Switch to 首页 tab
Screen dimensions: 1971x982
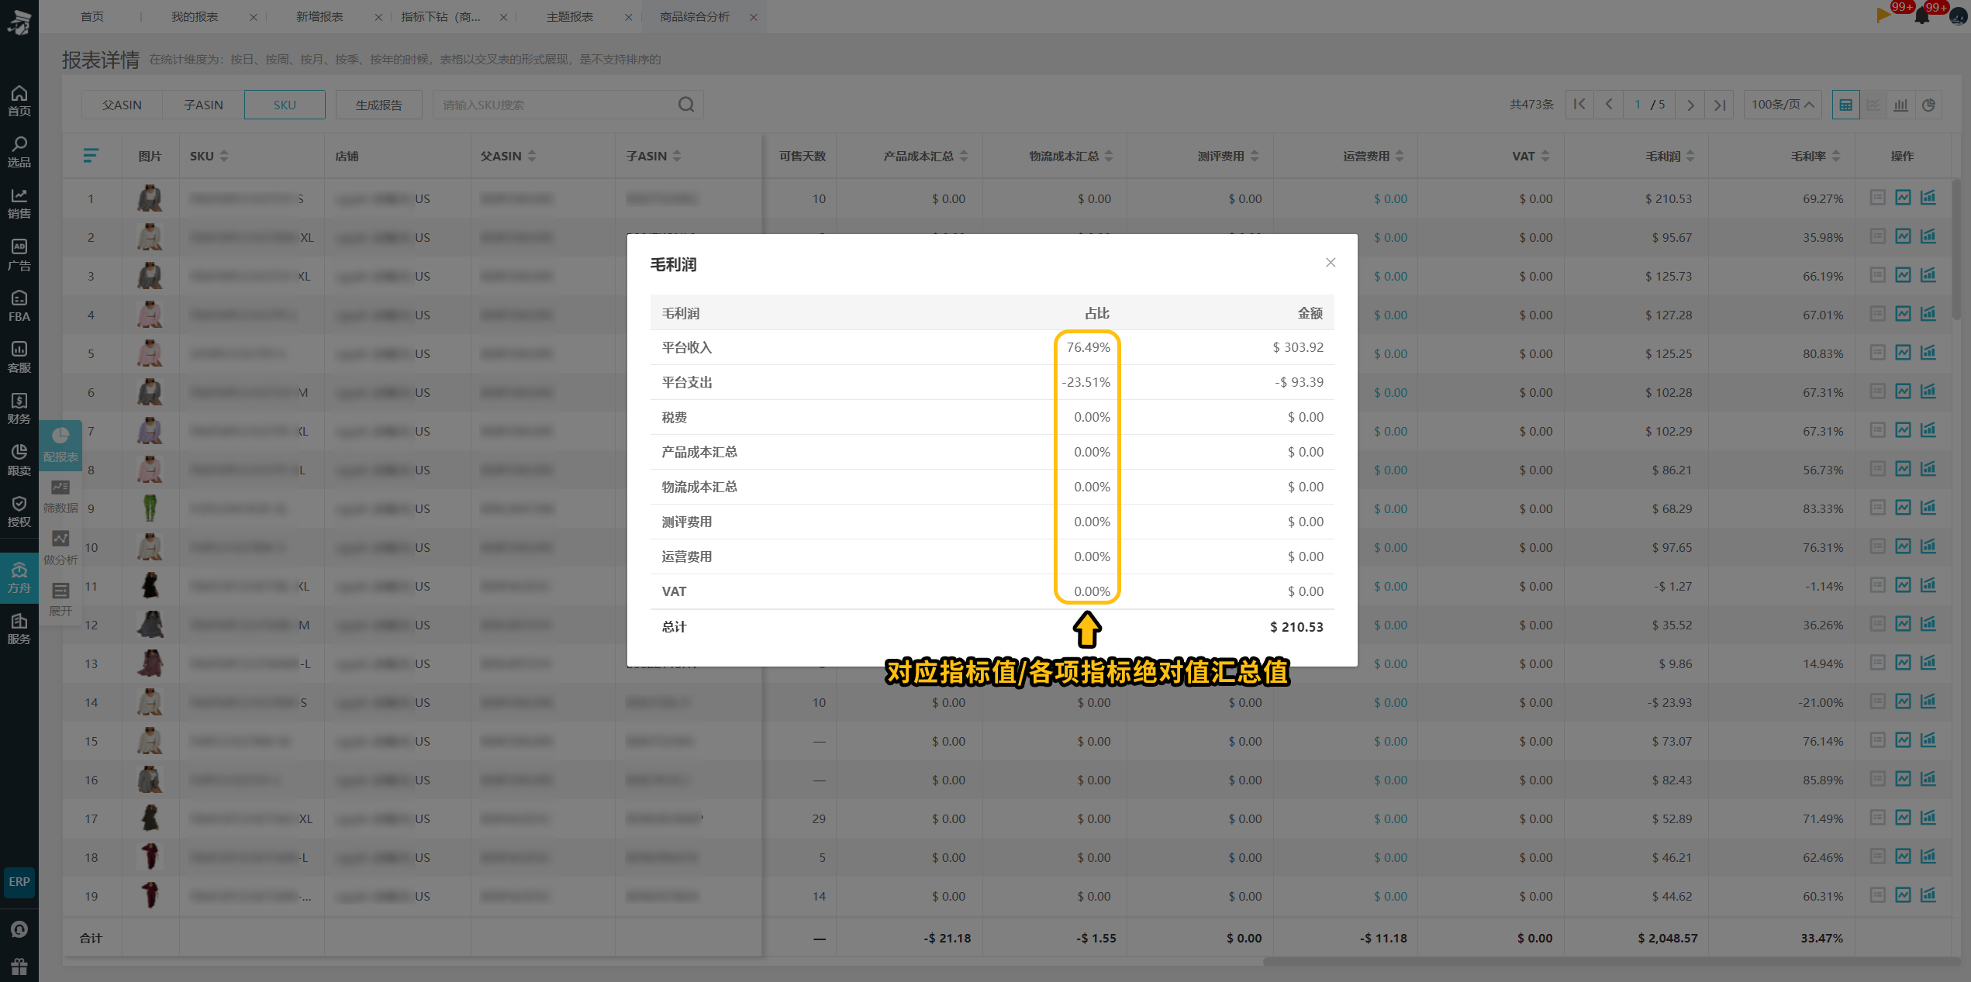click(x=91, y=16)
